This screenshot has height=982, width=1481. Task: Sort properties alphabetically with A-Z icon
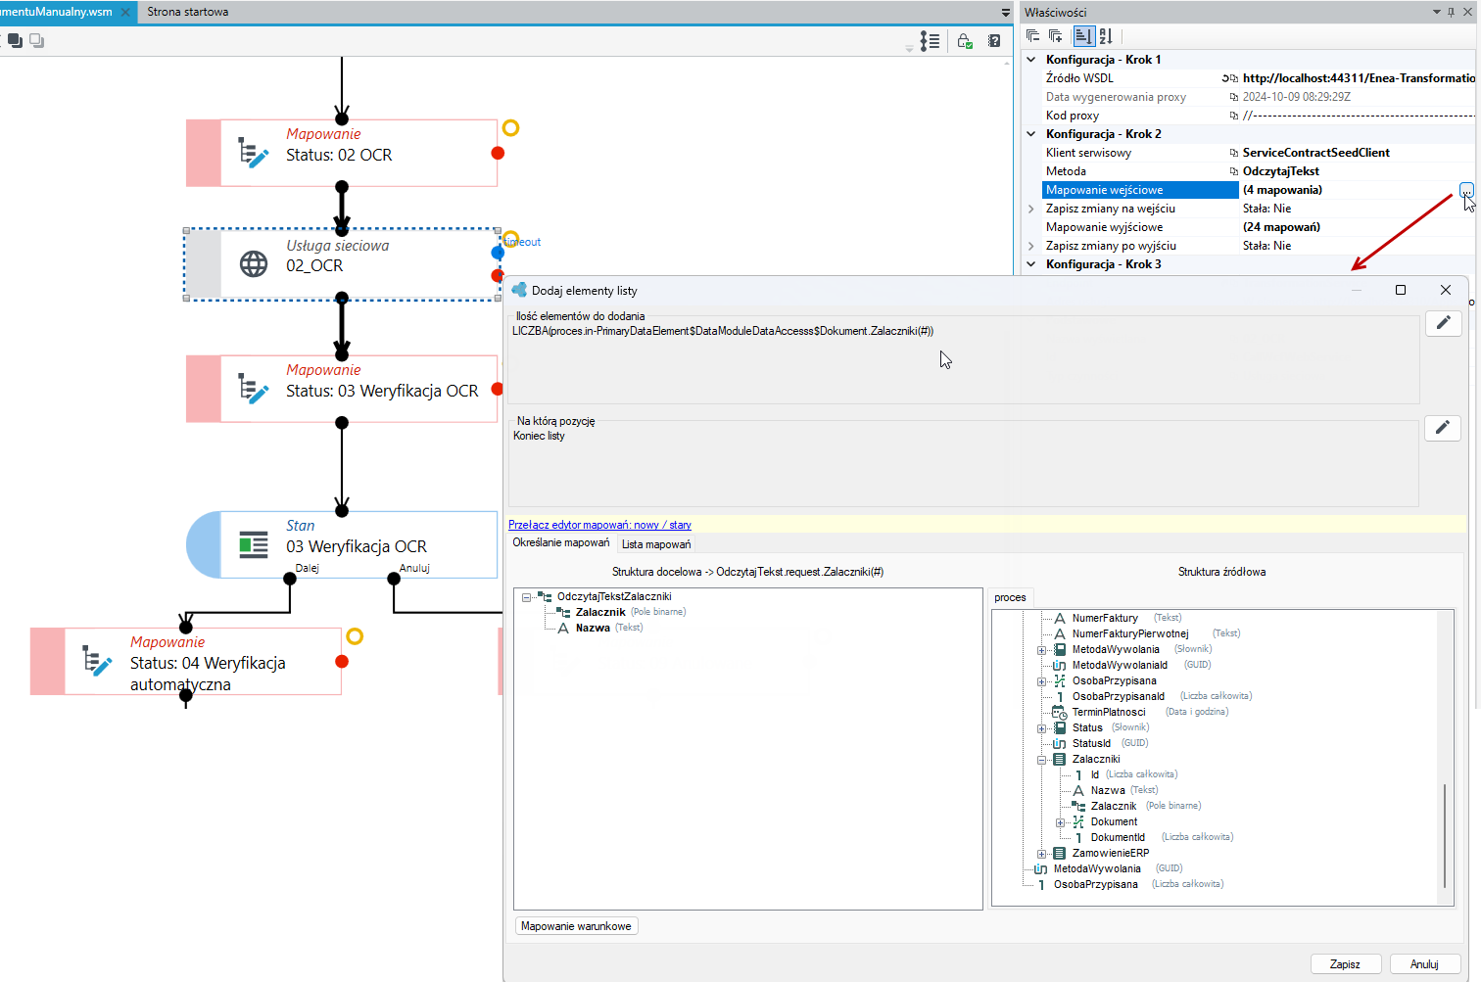tap(1106, 36)
